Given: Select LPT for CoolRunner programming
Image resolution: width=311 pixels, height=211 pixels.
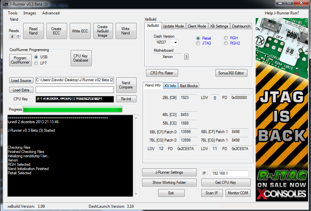Looking at the screenshot, I should pos(36,63).
